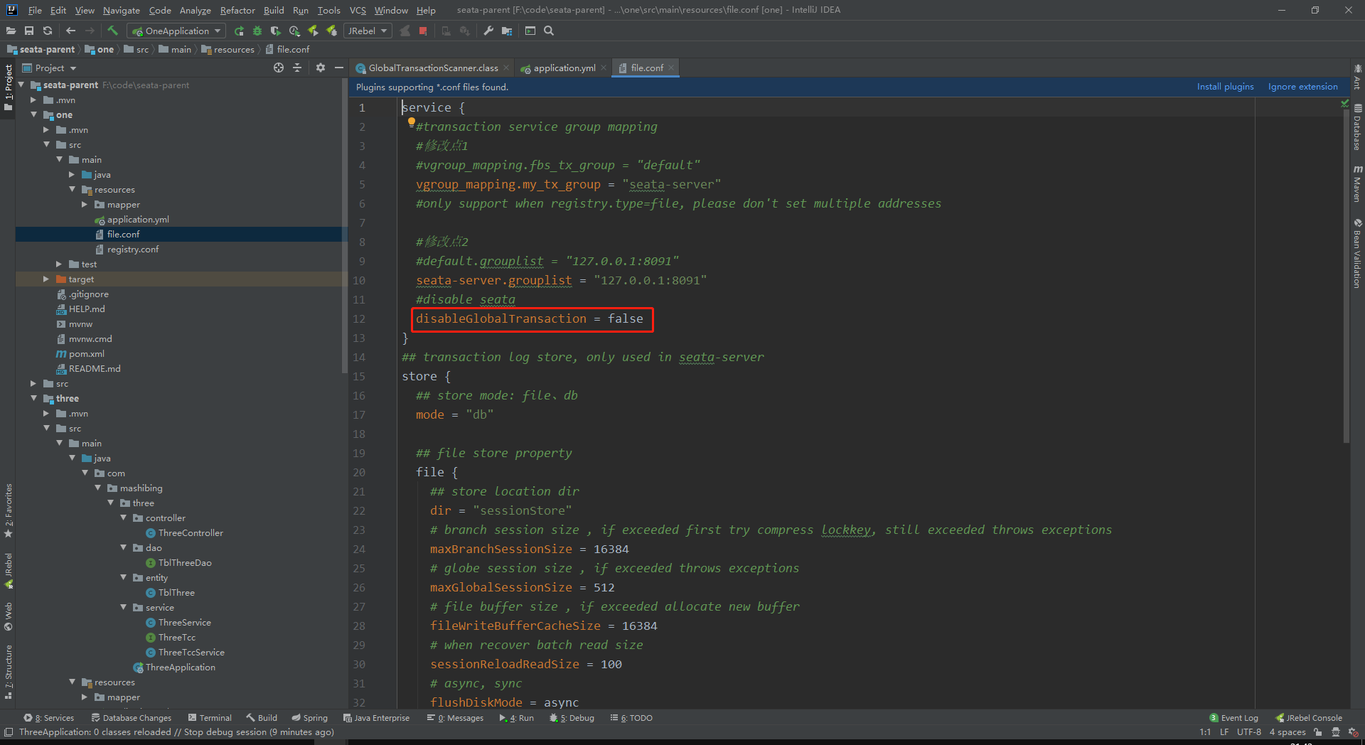Open the VCS menu
The width and height of the screenshot is (1365, 745).
358,10
